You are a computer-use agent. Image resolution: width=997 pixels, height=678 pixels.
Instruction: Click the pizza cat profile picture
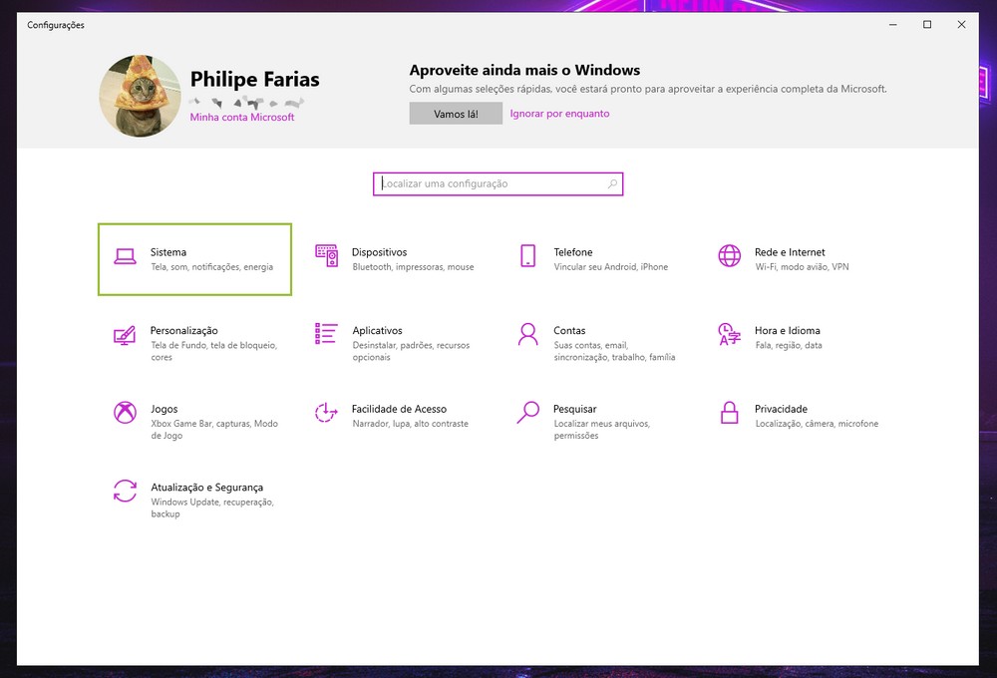[140, 96]
